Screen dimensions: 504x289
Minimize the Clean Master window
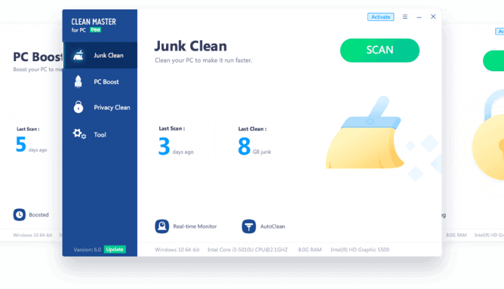[419, 17]
